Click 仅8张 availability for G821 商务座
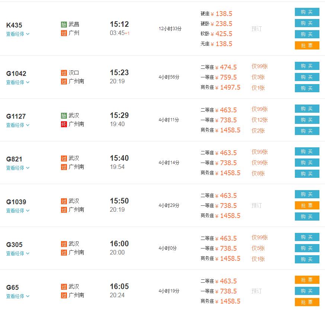Screen dimensions: 325x311 258,173
